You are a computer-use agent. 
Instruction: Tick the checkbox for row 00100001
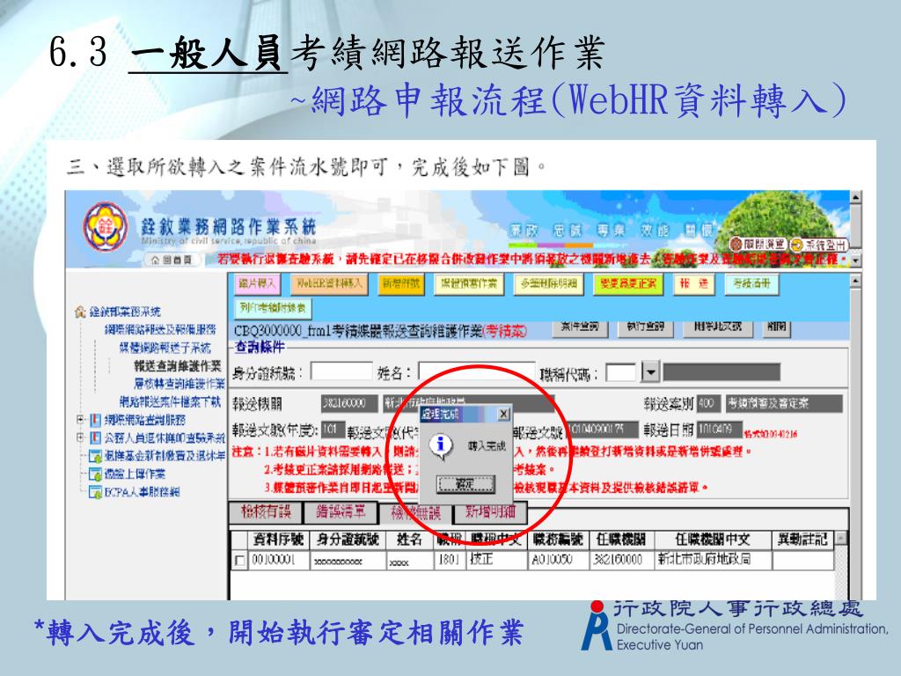pyautogui.click(x=239, y=561)
